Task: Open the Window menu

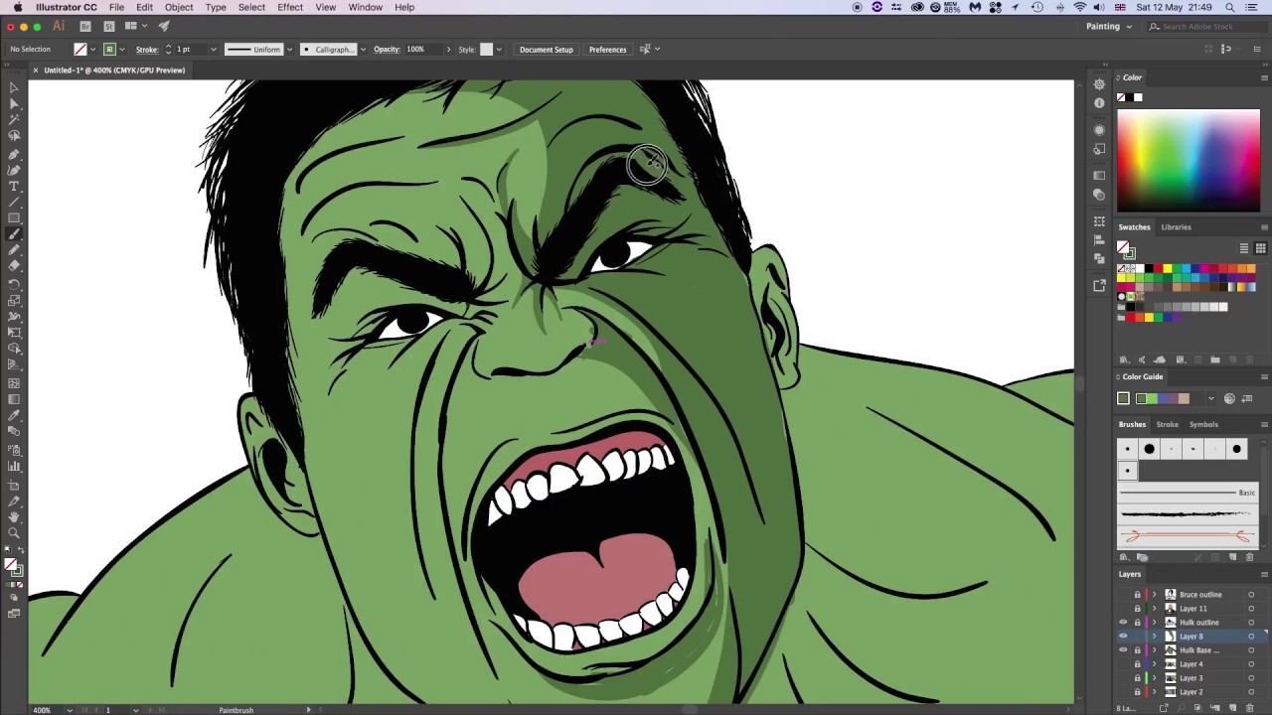Action: pos(365,7)
